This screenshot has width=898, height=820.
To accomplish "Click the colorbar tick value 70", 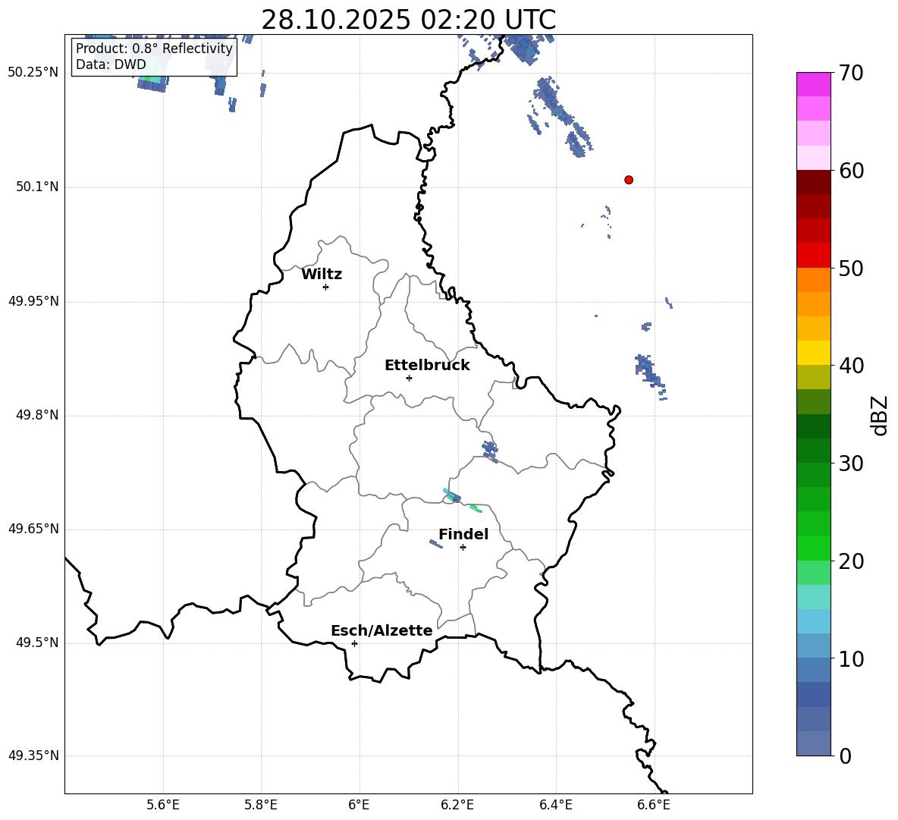I will 851,73.
